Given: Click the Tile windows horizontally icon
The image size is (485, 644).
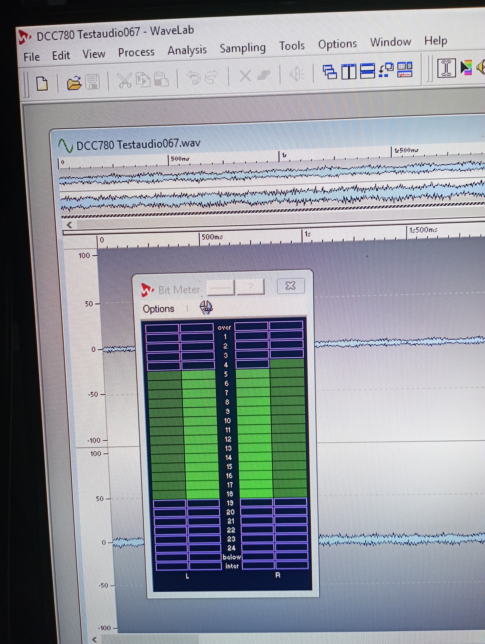Looking at the screenshot, I should 367,71.
